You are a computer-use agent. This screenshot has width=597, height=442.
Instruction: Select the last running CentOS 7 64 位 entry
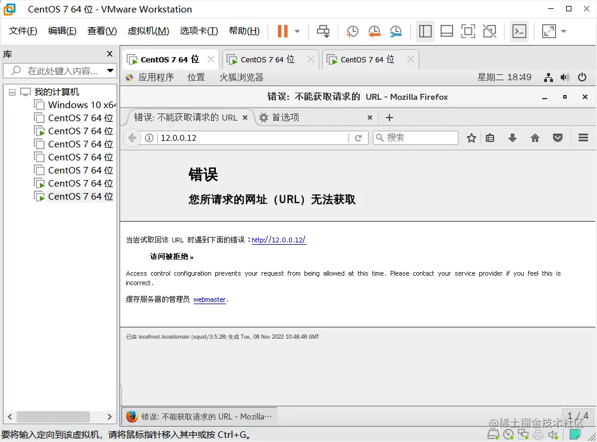pos(74,196)
